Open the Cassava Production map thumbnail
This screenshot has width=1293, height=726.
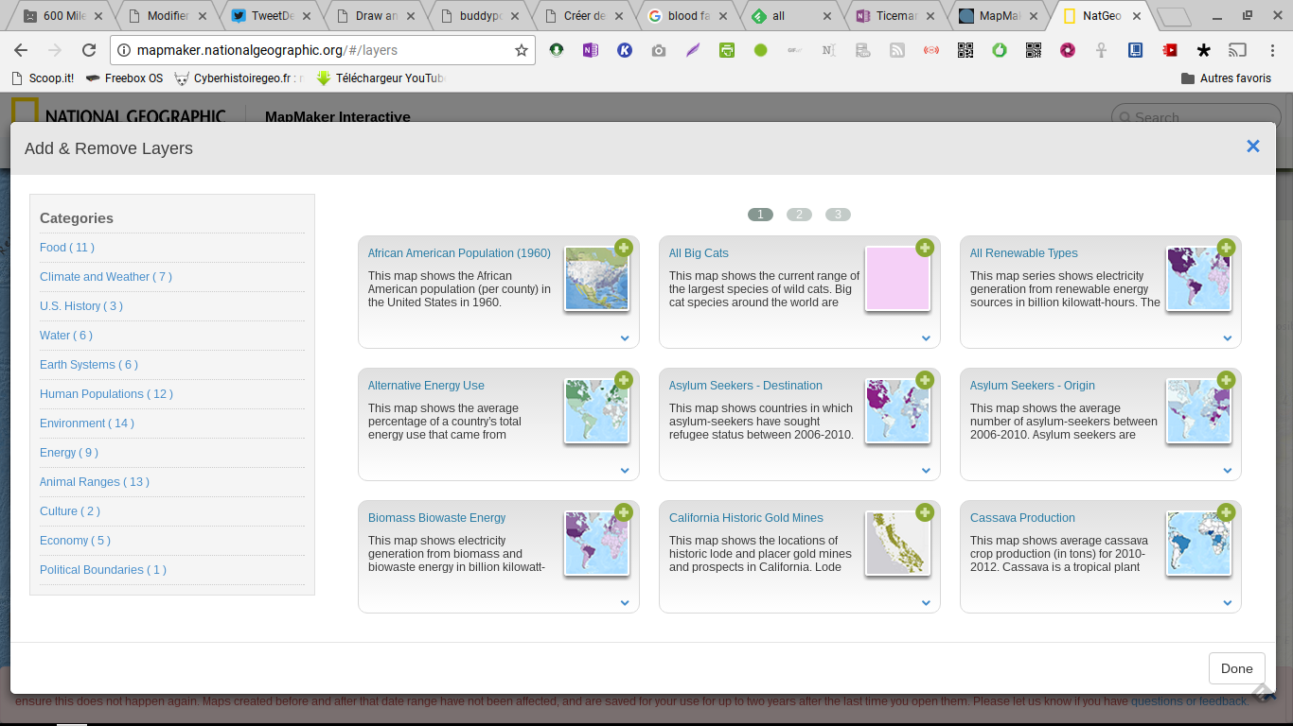(1198, 544)
